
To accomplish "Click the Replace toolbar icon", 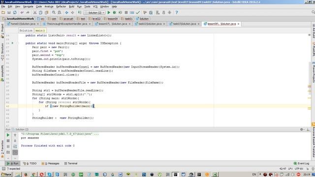I will [x=60, y=12].
